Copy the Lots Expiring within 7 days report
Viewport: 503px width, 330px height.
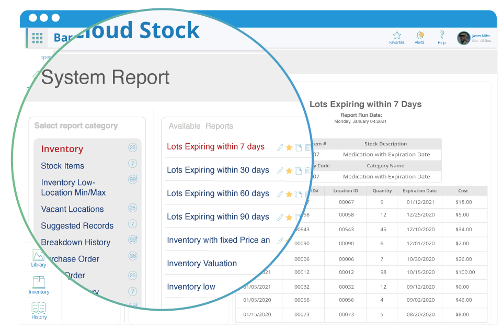299,147
